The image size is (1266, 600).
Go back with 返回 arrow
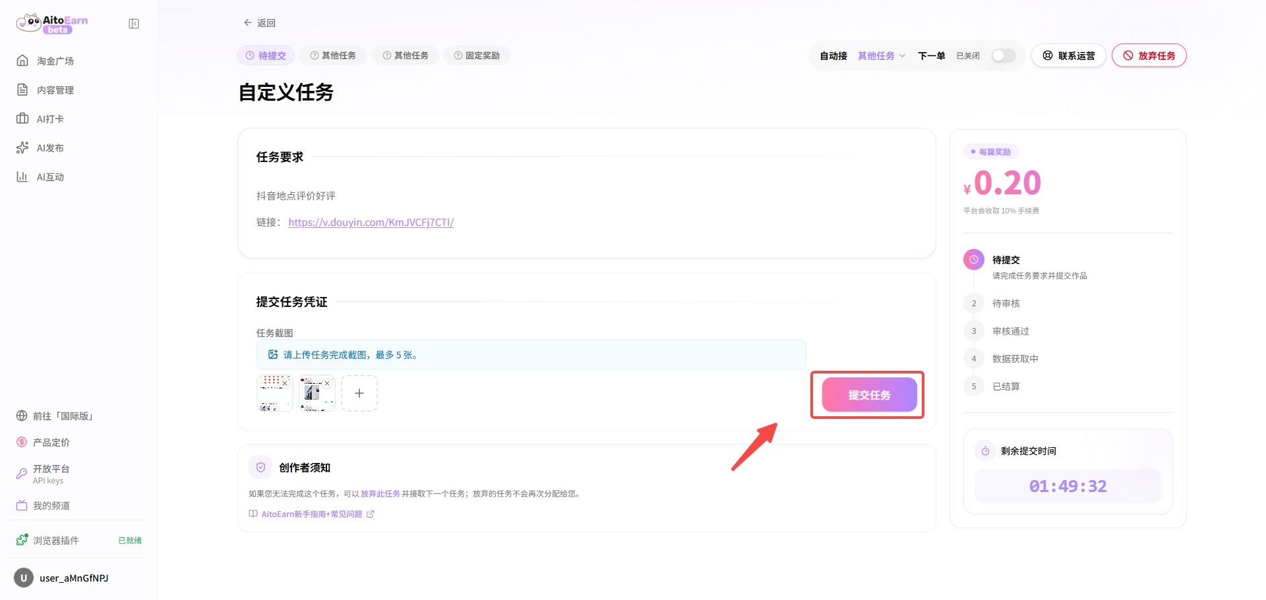coord(259,23)
